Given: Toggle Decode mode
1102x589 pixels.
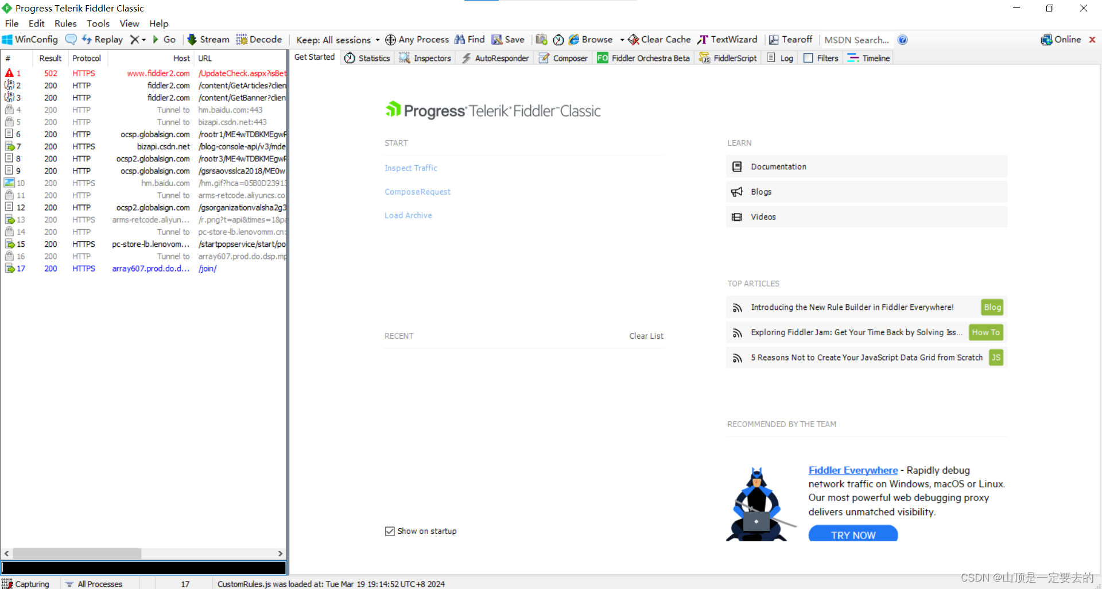Looking at the screenshot, I should (x=259, y=40).
